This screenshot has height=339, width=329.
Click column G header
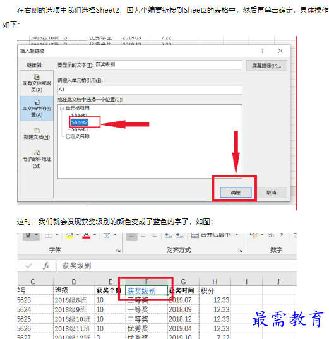point(183,282)
